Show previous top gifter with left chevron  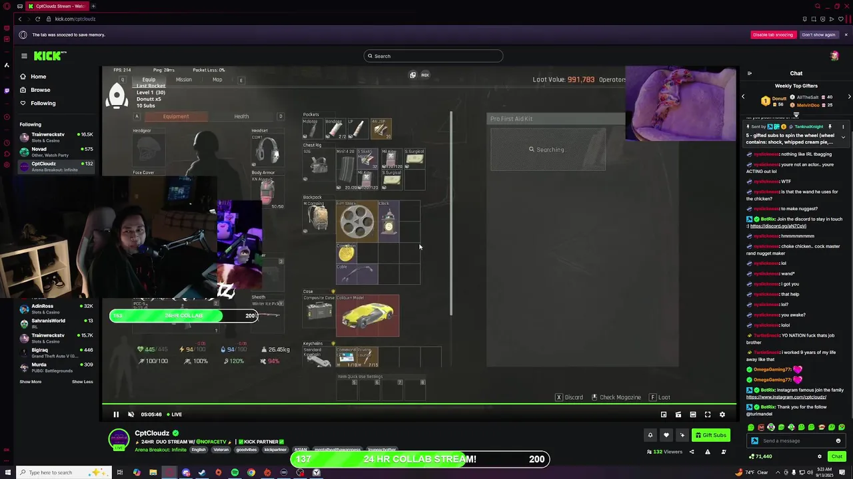pyautogui.click(x=743, y=97)
